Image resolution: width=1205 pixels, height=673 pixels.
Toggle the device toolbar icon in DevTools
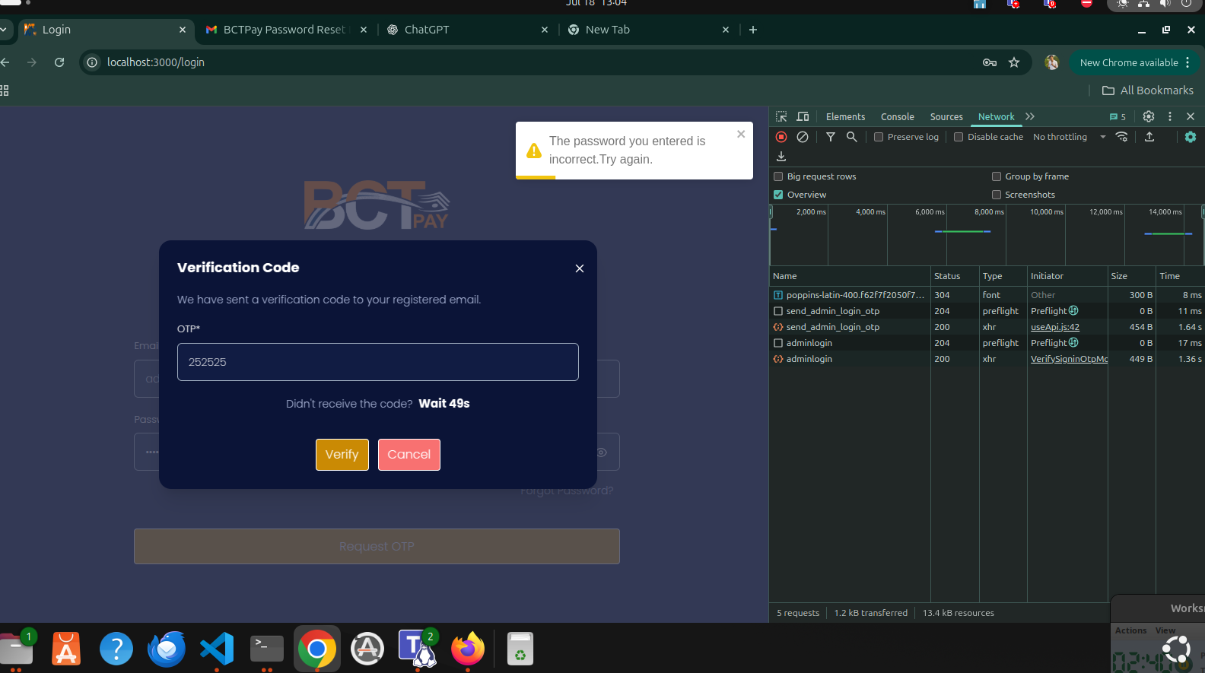click(x=803, y=116)
